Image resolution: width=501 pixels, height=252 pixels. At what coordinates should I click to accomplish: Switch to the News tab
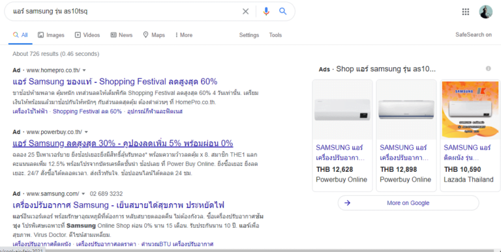coord(121,35)
